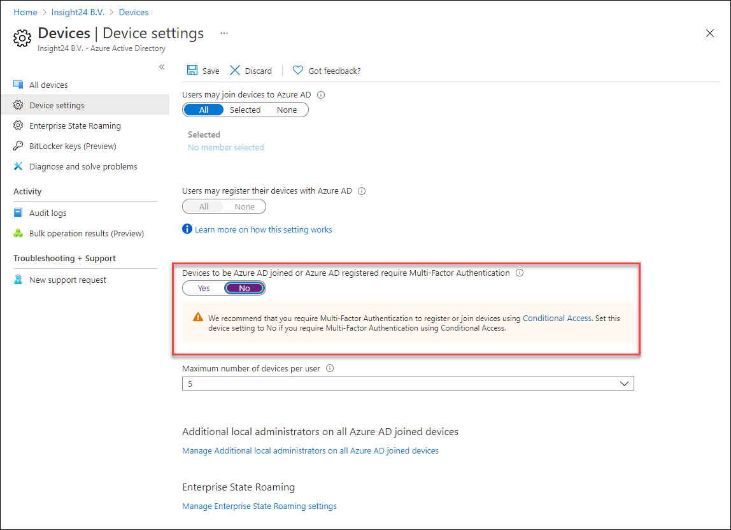This screenshot has height=530, width=731.
Task: Click the BitLocker keys key icon
Action: point(18,146)
